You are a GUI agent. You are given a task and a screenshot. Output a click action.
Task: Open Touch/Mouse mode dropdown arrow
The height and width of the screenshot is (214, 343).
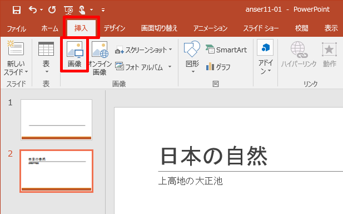[x=91, y=10]
